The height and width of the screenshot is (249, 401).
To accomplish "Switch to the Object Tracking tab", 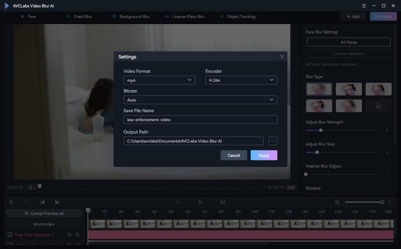I will pos(238,17).
